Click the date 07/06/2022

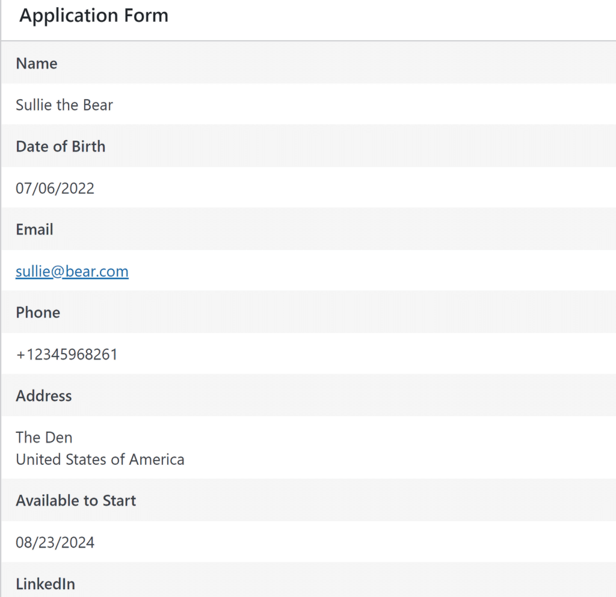tap(55, 188)
